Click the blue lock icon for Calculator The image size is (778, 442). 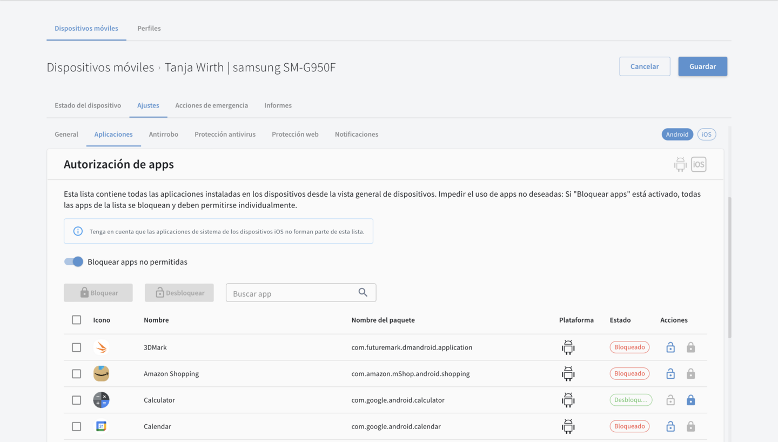pyautogui.click(x=690, y=400)
